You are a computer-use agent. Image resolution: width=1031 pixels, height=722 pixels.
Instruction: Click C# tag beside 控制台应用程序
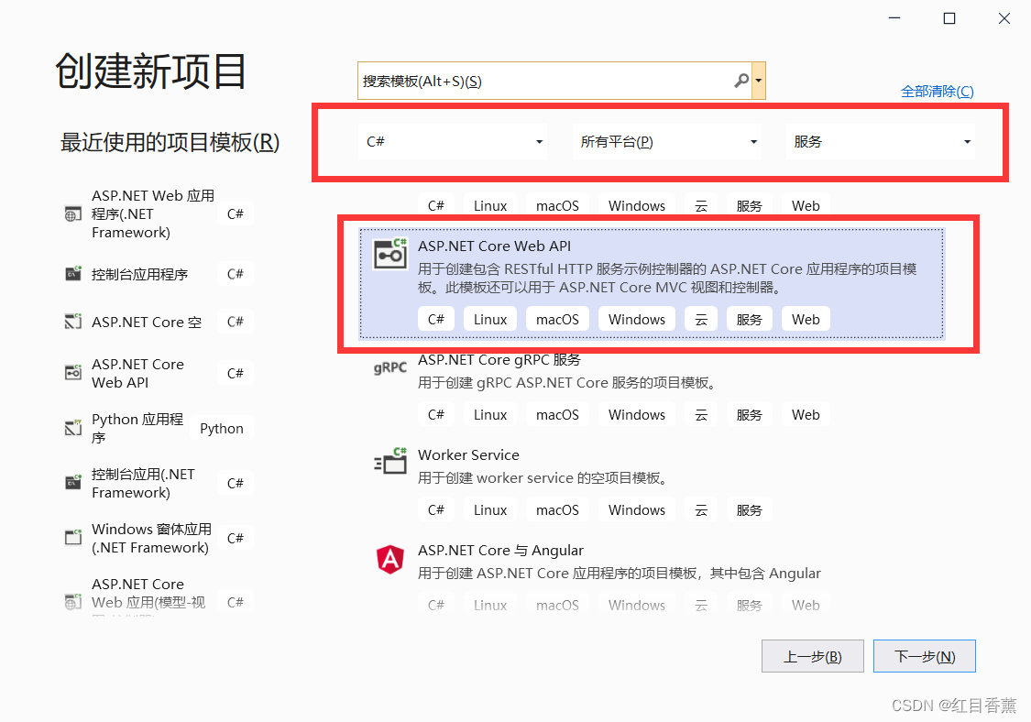point(236,274)
